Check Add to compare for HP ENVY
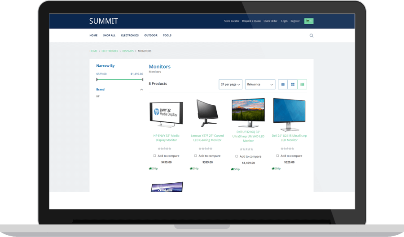 pos(155,156)
